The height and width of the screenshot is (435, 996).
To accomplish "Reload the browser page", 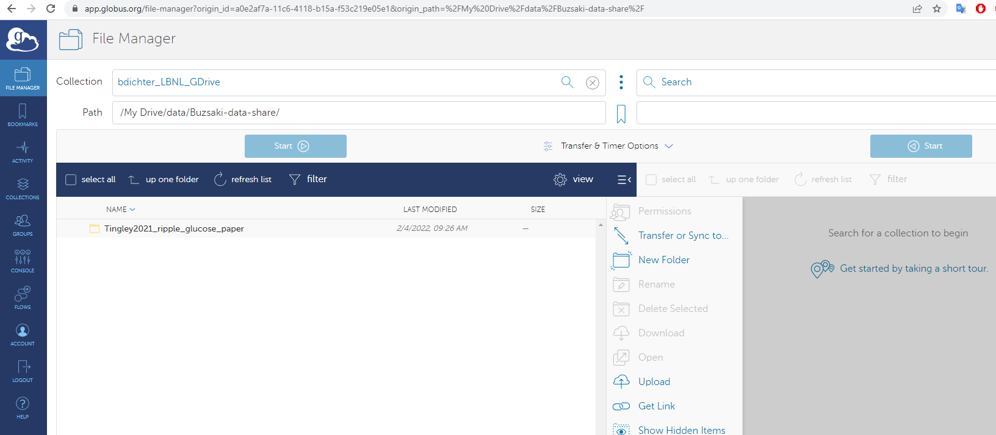I will (51, 9).
